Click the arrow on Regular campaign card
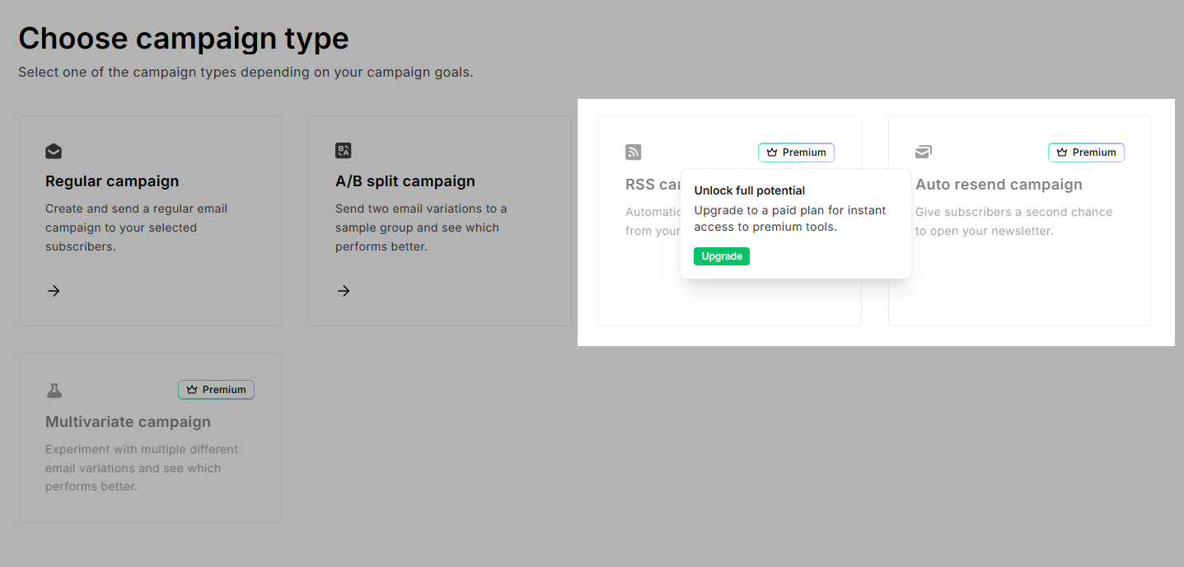 click(54, 291)
